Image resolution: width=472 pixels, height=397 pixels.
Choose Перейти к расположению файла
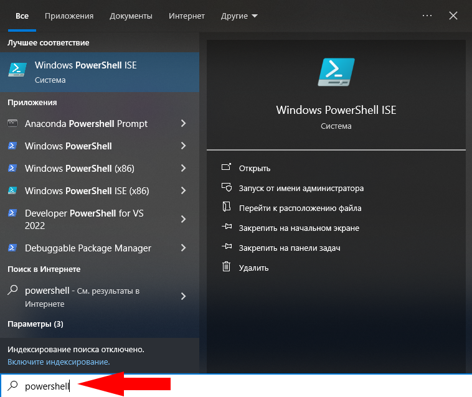click(x=300, y=208)
